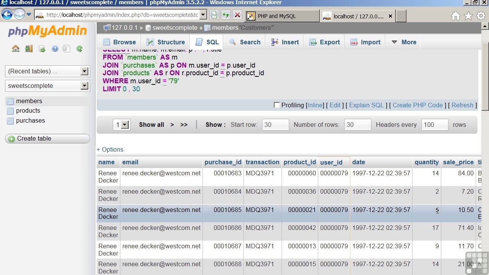Open Internet Explorer Home icon
Image resolution: width=489 pixels, height=275 pixels.
pyautogui.click(x=456, y=16)
